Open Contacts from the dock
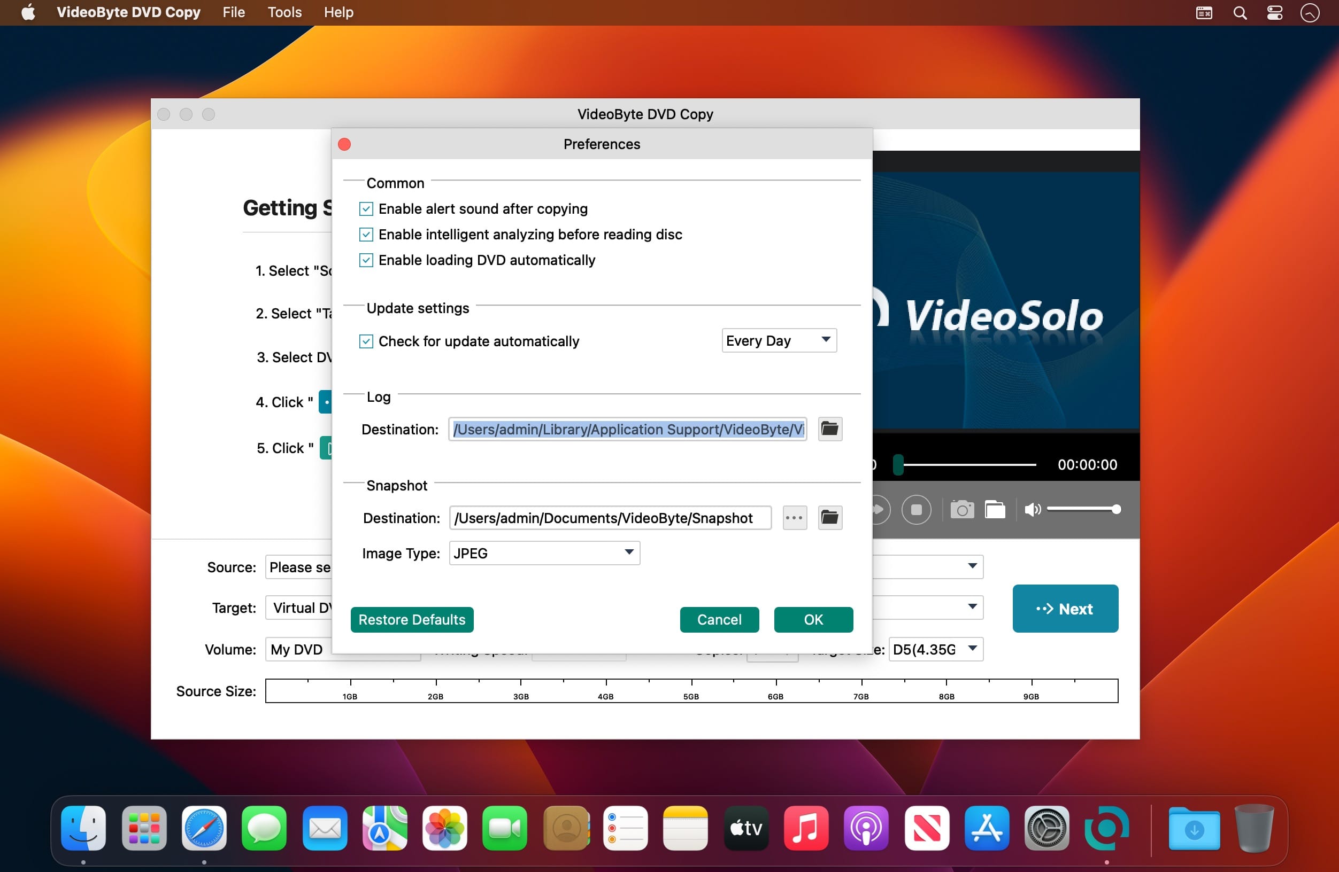Viewport: 1339px width, 872px height. click(566, 828)
